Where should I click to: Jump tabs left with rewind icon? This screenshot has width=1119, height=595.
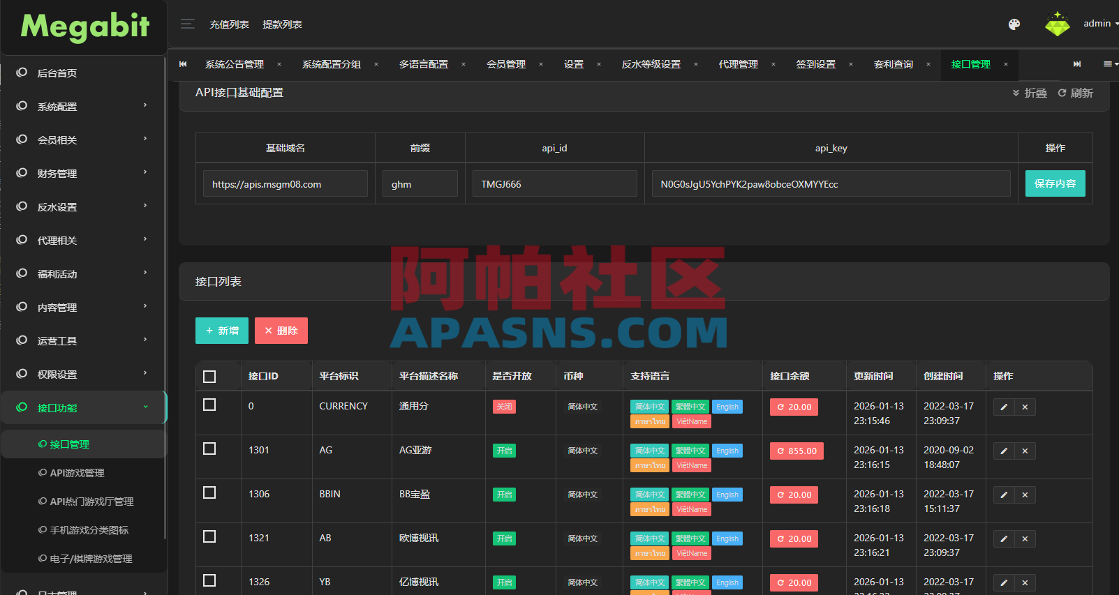183,64
